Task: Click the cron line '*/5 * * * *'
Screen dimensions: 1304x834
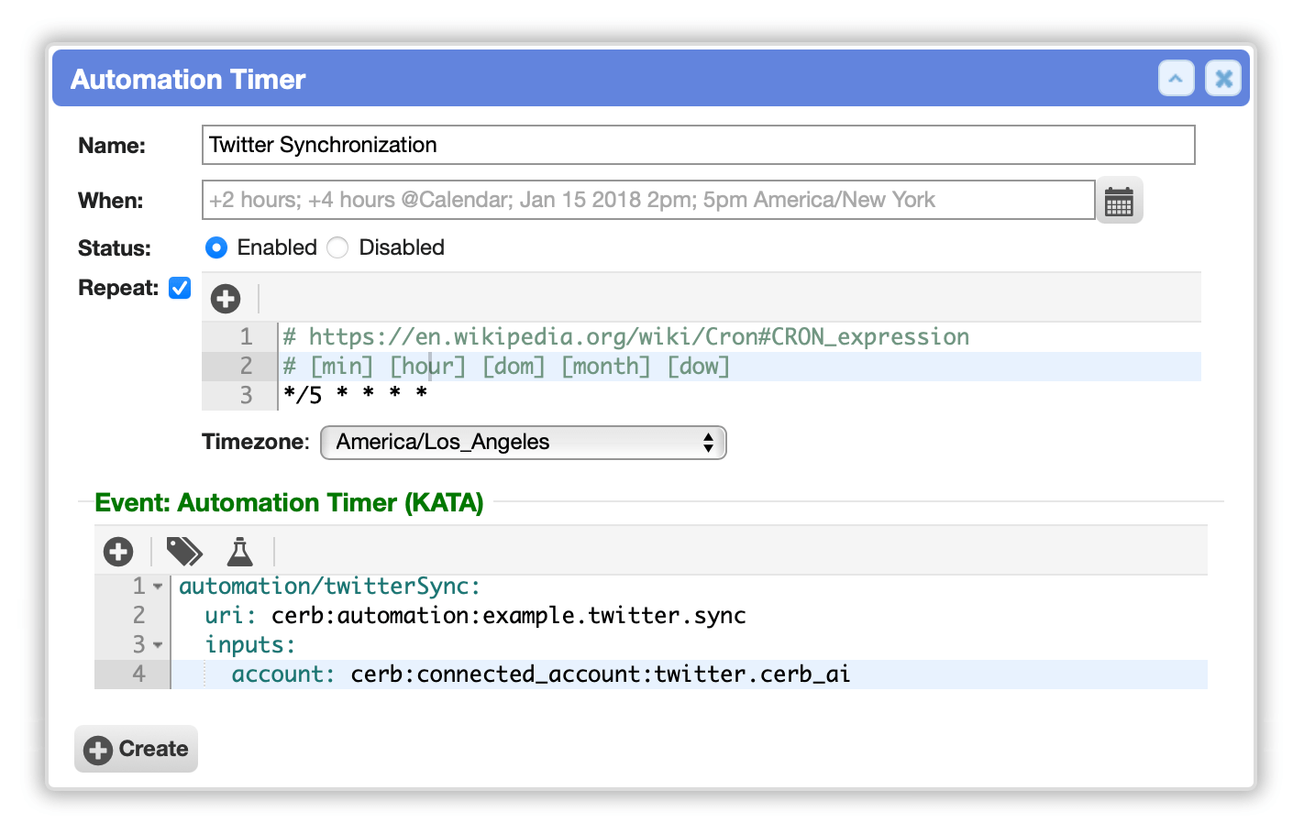Action: point(356,395)
